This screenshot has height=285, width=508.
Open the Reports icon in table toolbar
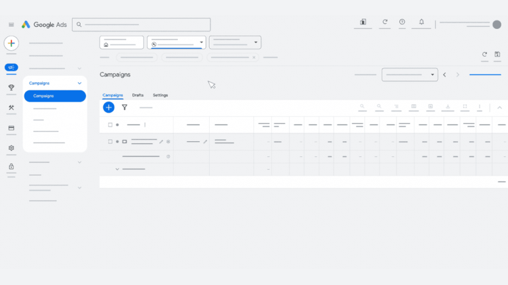[x=431, y=106]
